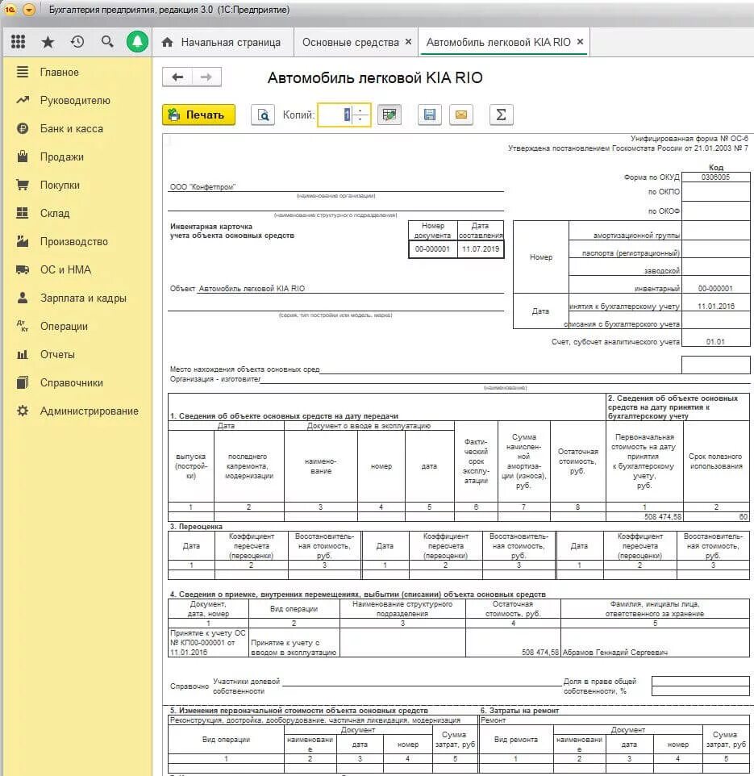Click the home icon on start page tab
The height and width of the screenshot is (776, 754).
click(x=167, y=43)
